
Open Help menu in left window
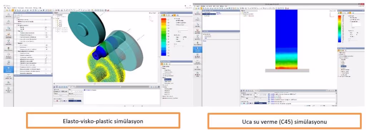pos(40,8)
